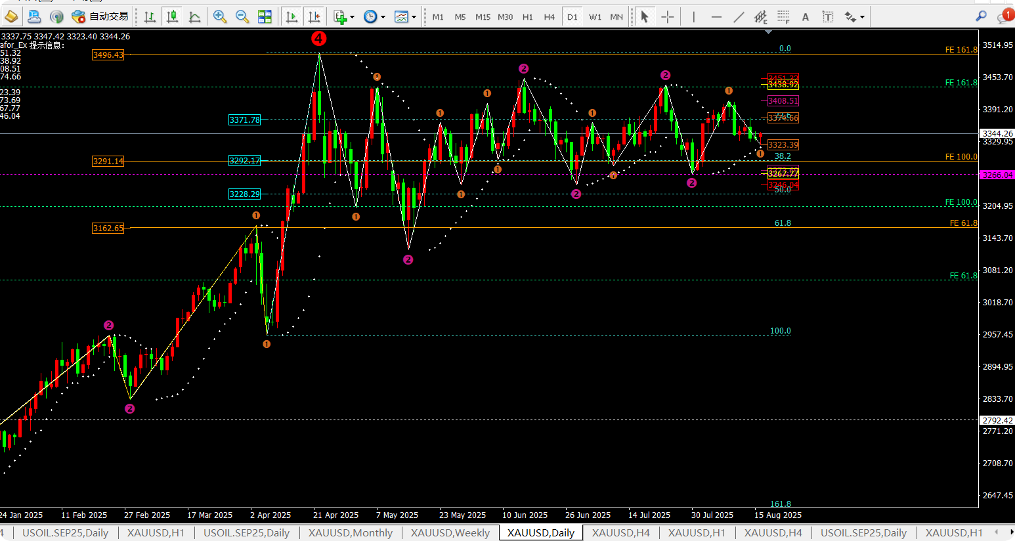Select the horizontal line drawing tool
This screenshot has height=541, width=1015.
click(716, 16)
